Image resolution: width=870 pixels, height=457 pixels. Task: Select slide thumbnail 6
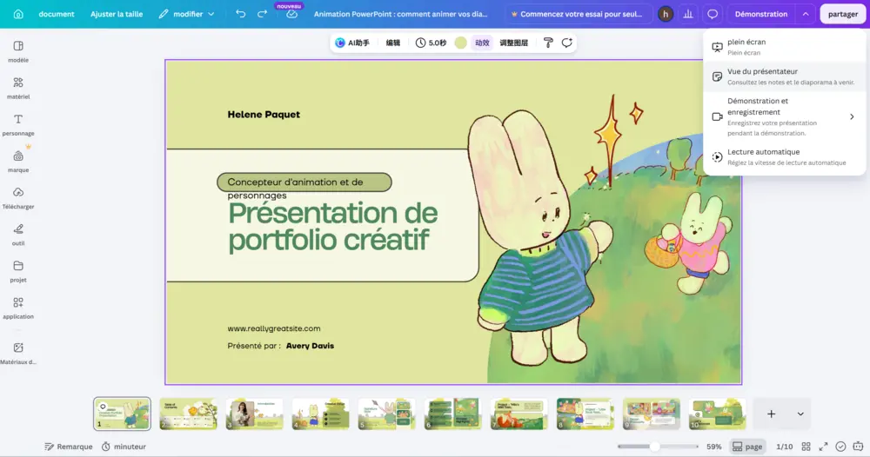pyautogui.click(x=452, y=414)
